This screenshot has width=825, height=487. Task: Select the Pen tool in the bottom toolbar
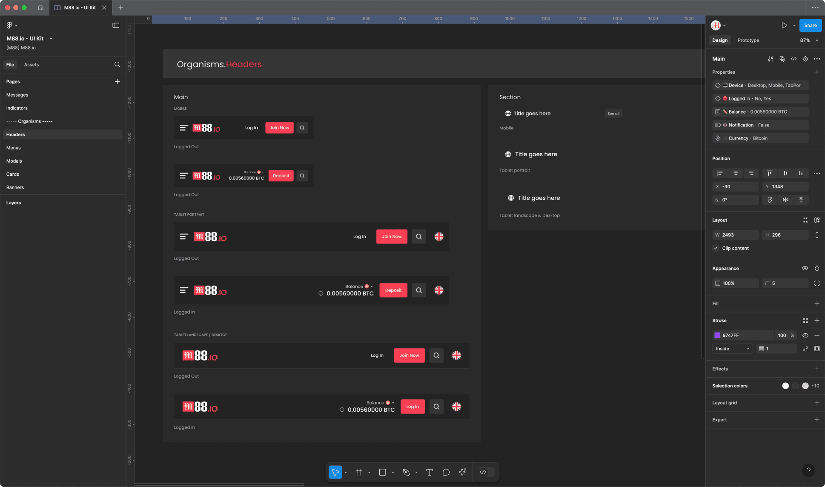[x=406, y=472]
